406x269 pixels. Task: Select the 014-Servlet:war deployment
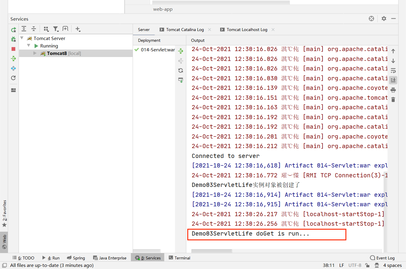pyautogui.click(x=154, y=50)
